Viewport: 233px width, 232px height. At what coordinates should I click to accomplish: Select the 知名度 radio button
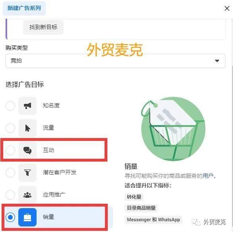click(x=10, y=106)
